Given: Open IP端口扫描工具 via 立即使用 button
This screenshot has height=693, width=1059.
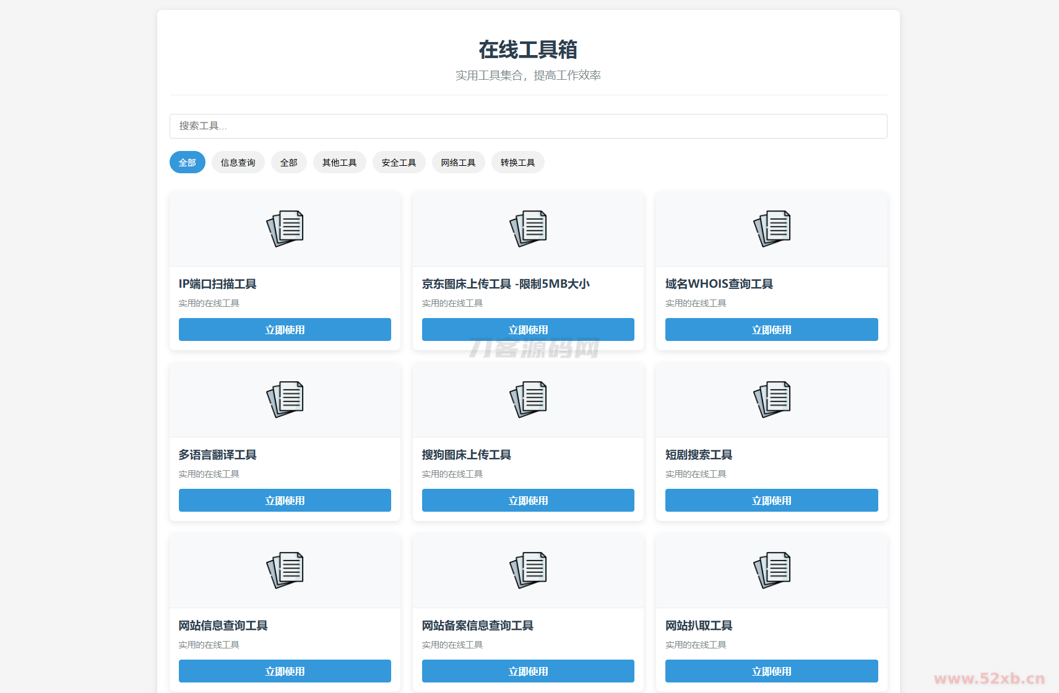Looking at the screenshot, I should [284, 329].
